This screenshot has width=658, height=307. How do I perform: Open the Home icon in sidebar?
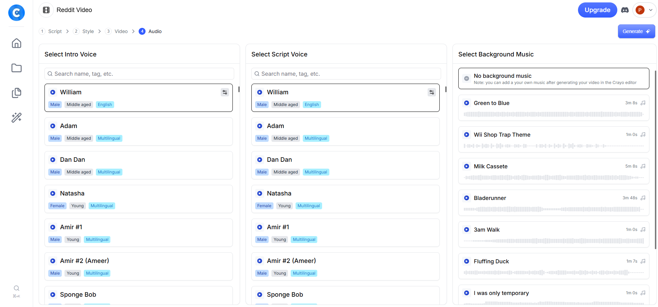(16, 43)
